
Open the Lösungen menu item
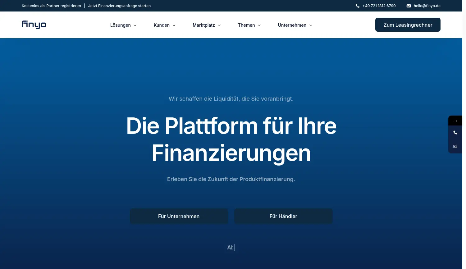pyautogui.click(x=121, y=25)
